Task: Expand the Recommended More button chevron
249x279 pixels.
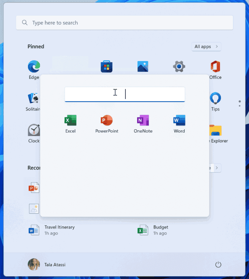Action: [217, 168]
